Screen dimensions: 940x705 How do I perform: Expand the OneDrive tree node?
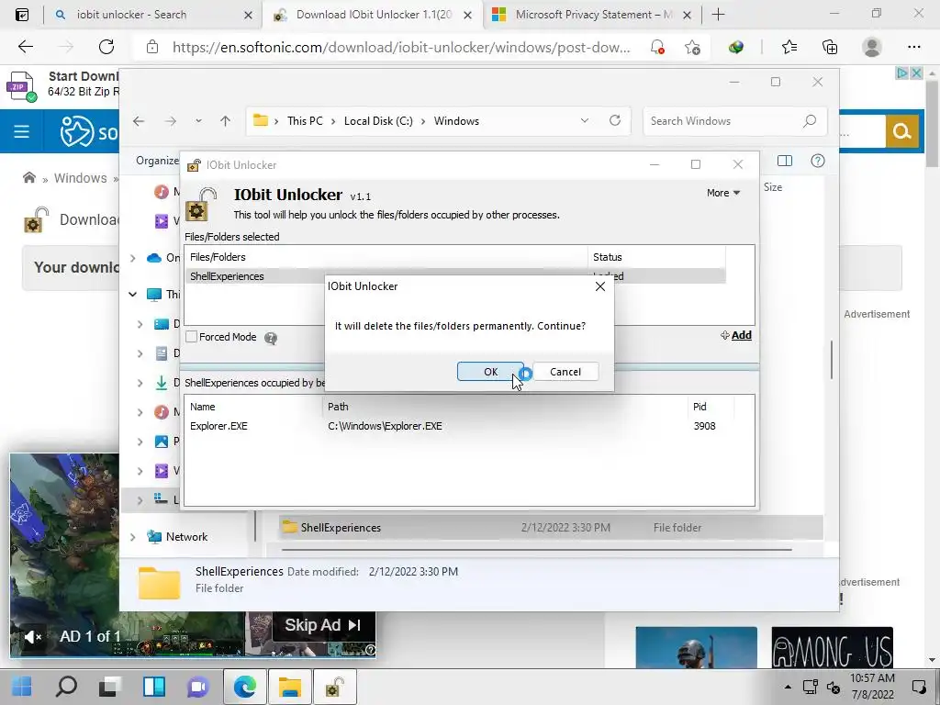pyautogui.click(x=133, y=258)
